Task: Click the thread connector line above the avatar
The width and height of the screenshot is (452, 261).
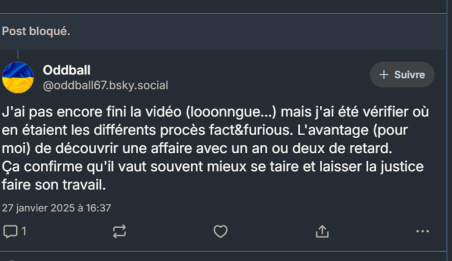Action: (18, 55)
